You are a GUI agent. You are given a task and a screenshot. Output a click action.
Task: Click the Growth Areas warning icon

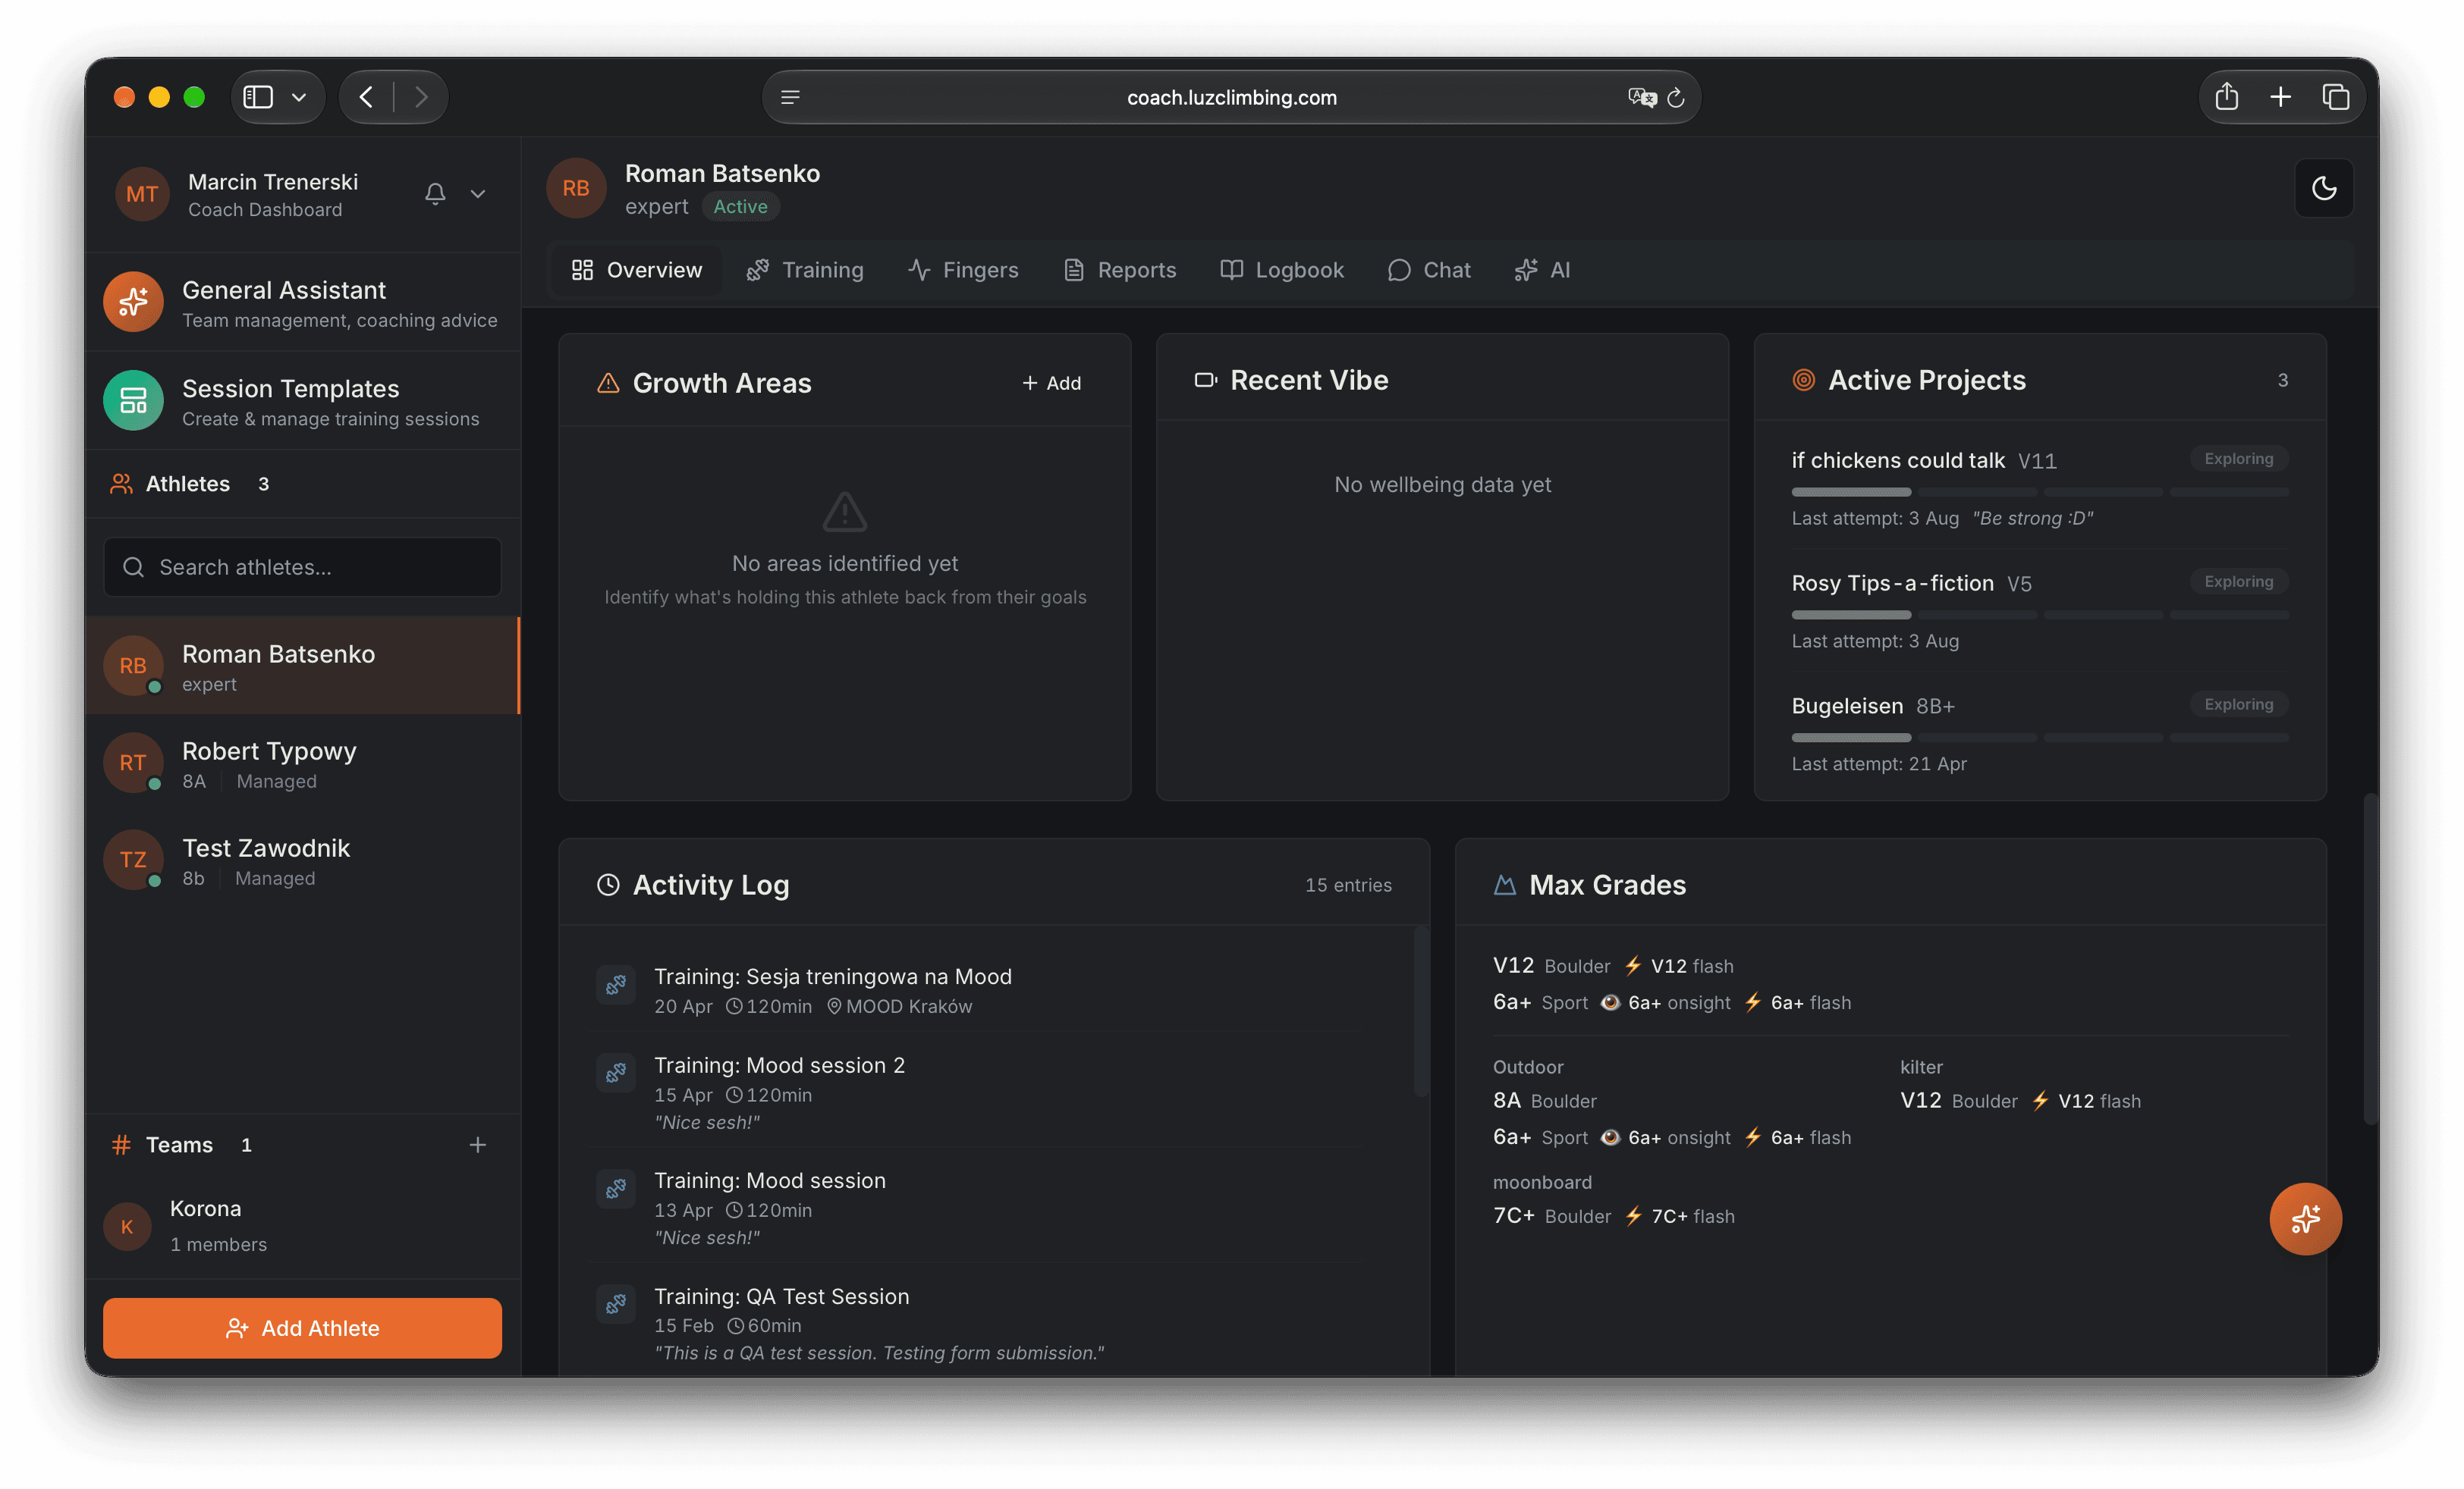coord(608,383)
